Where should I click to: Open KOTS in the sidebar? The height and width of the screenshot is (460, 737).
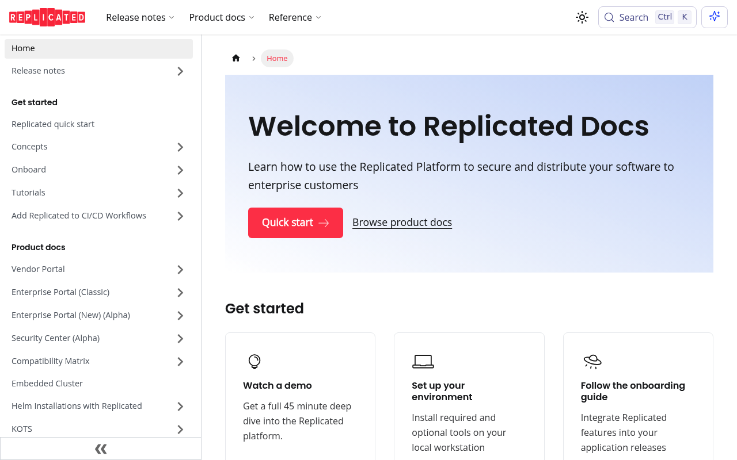22,429
